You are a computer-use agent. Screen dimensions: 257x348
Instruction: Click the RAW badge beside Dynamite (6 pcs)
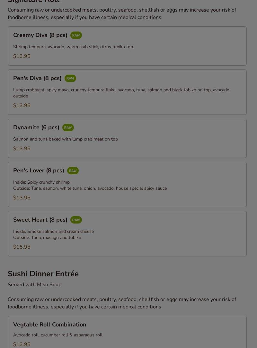68,128
